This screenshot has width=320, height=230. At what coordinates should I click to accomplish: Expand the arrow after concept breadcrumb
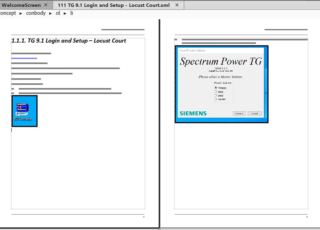click(21, 14)
